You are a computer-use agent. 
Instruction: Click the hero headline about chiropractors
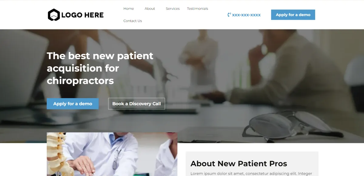point(100,68)
